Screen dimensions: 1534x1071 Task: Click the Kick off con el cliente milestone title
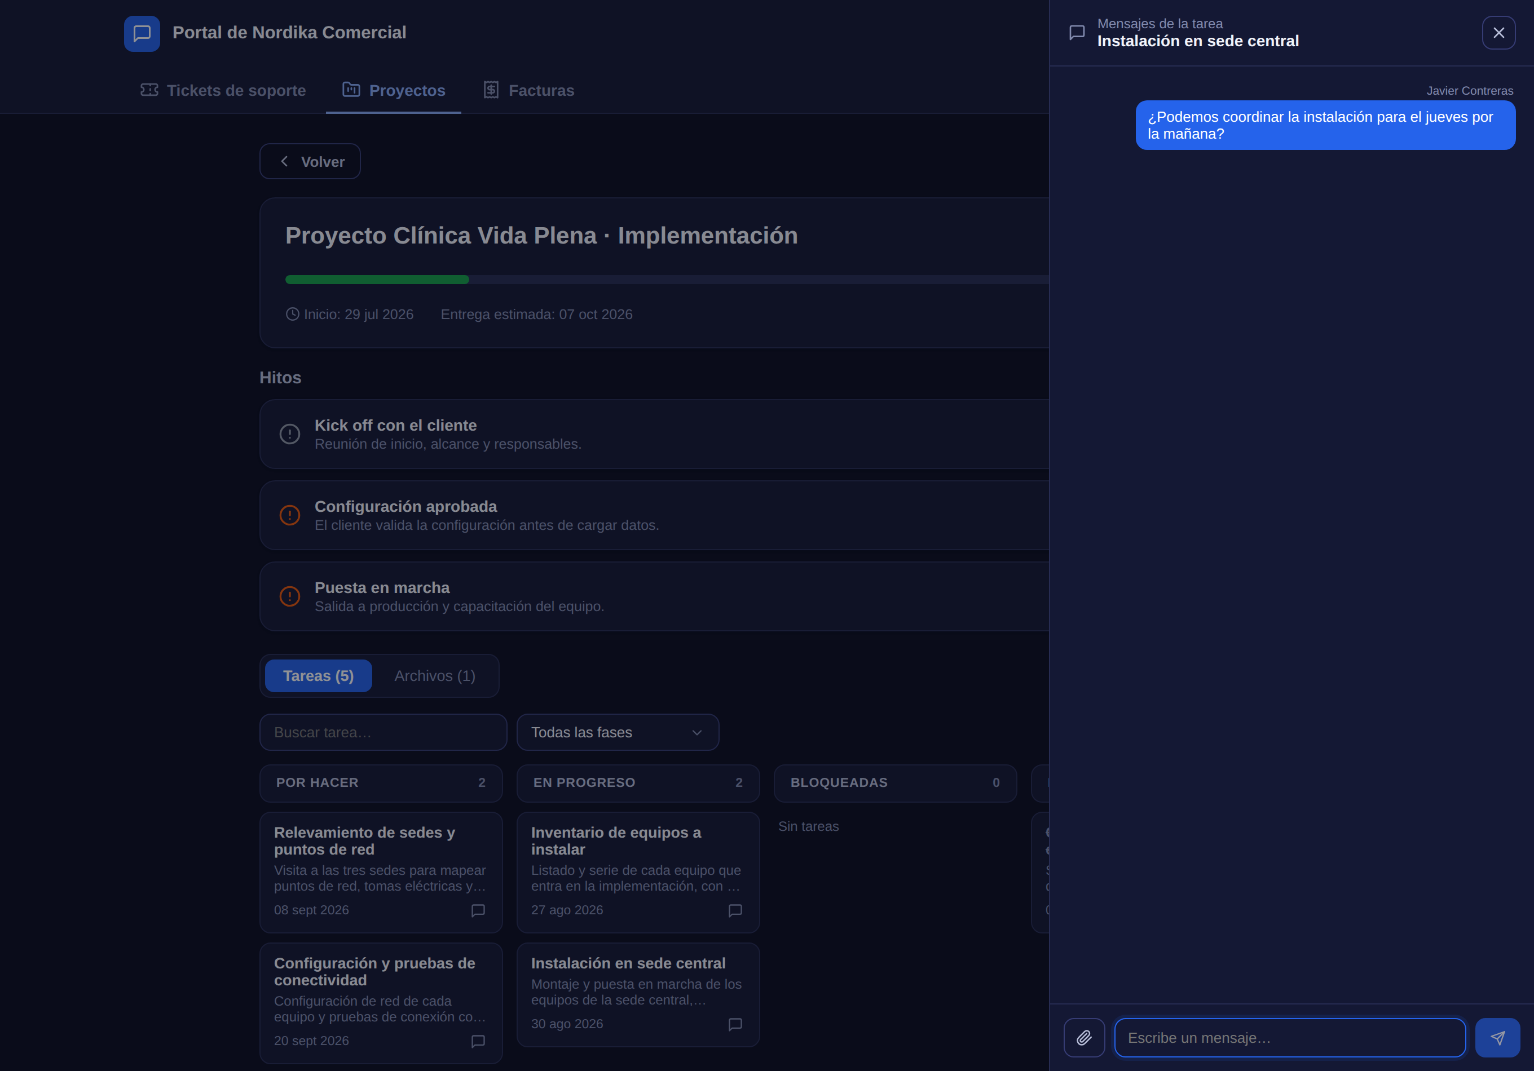395,426
